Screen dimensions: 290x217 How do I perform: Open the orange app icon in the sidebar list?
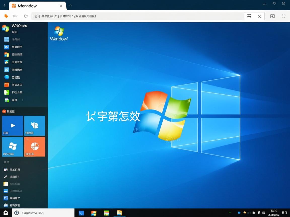(6, 85)
